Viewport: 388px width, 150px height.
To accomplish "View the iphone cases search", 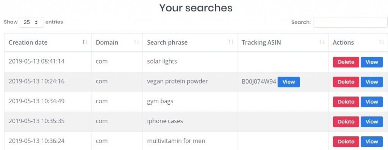I will pyautogui.click(x=372, y=122).
